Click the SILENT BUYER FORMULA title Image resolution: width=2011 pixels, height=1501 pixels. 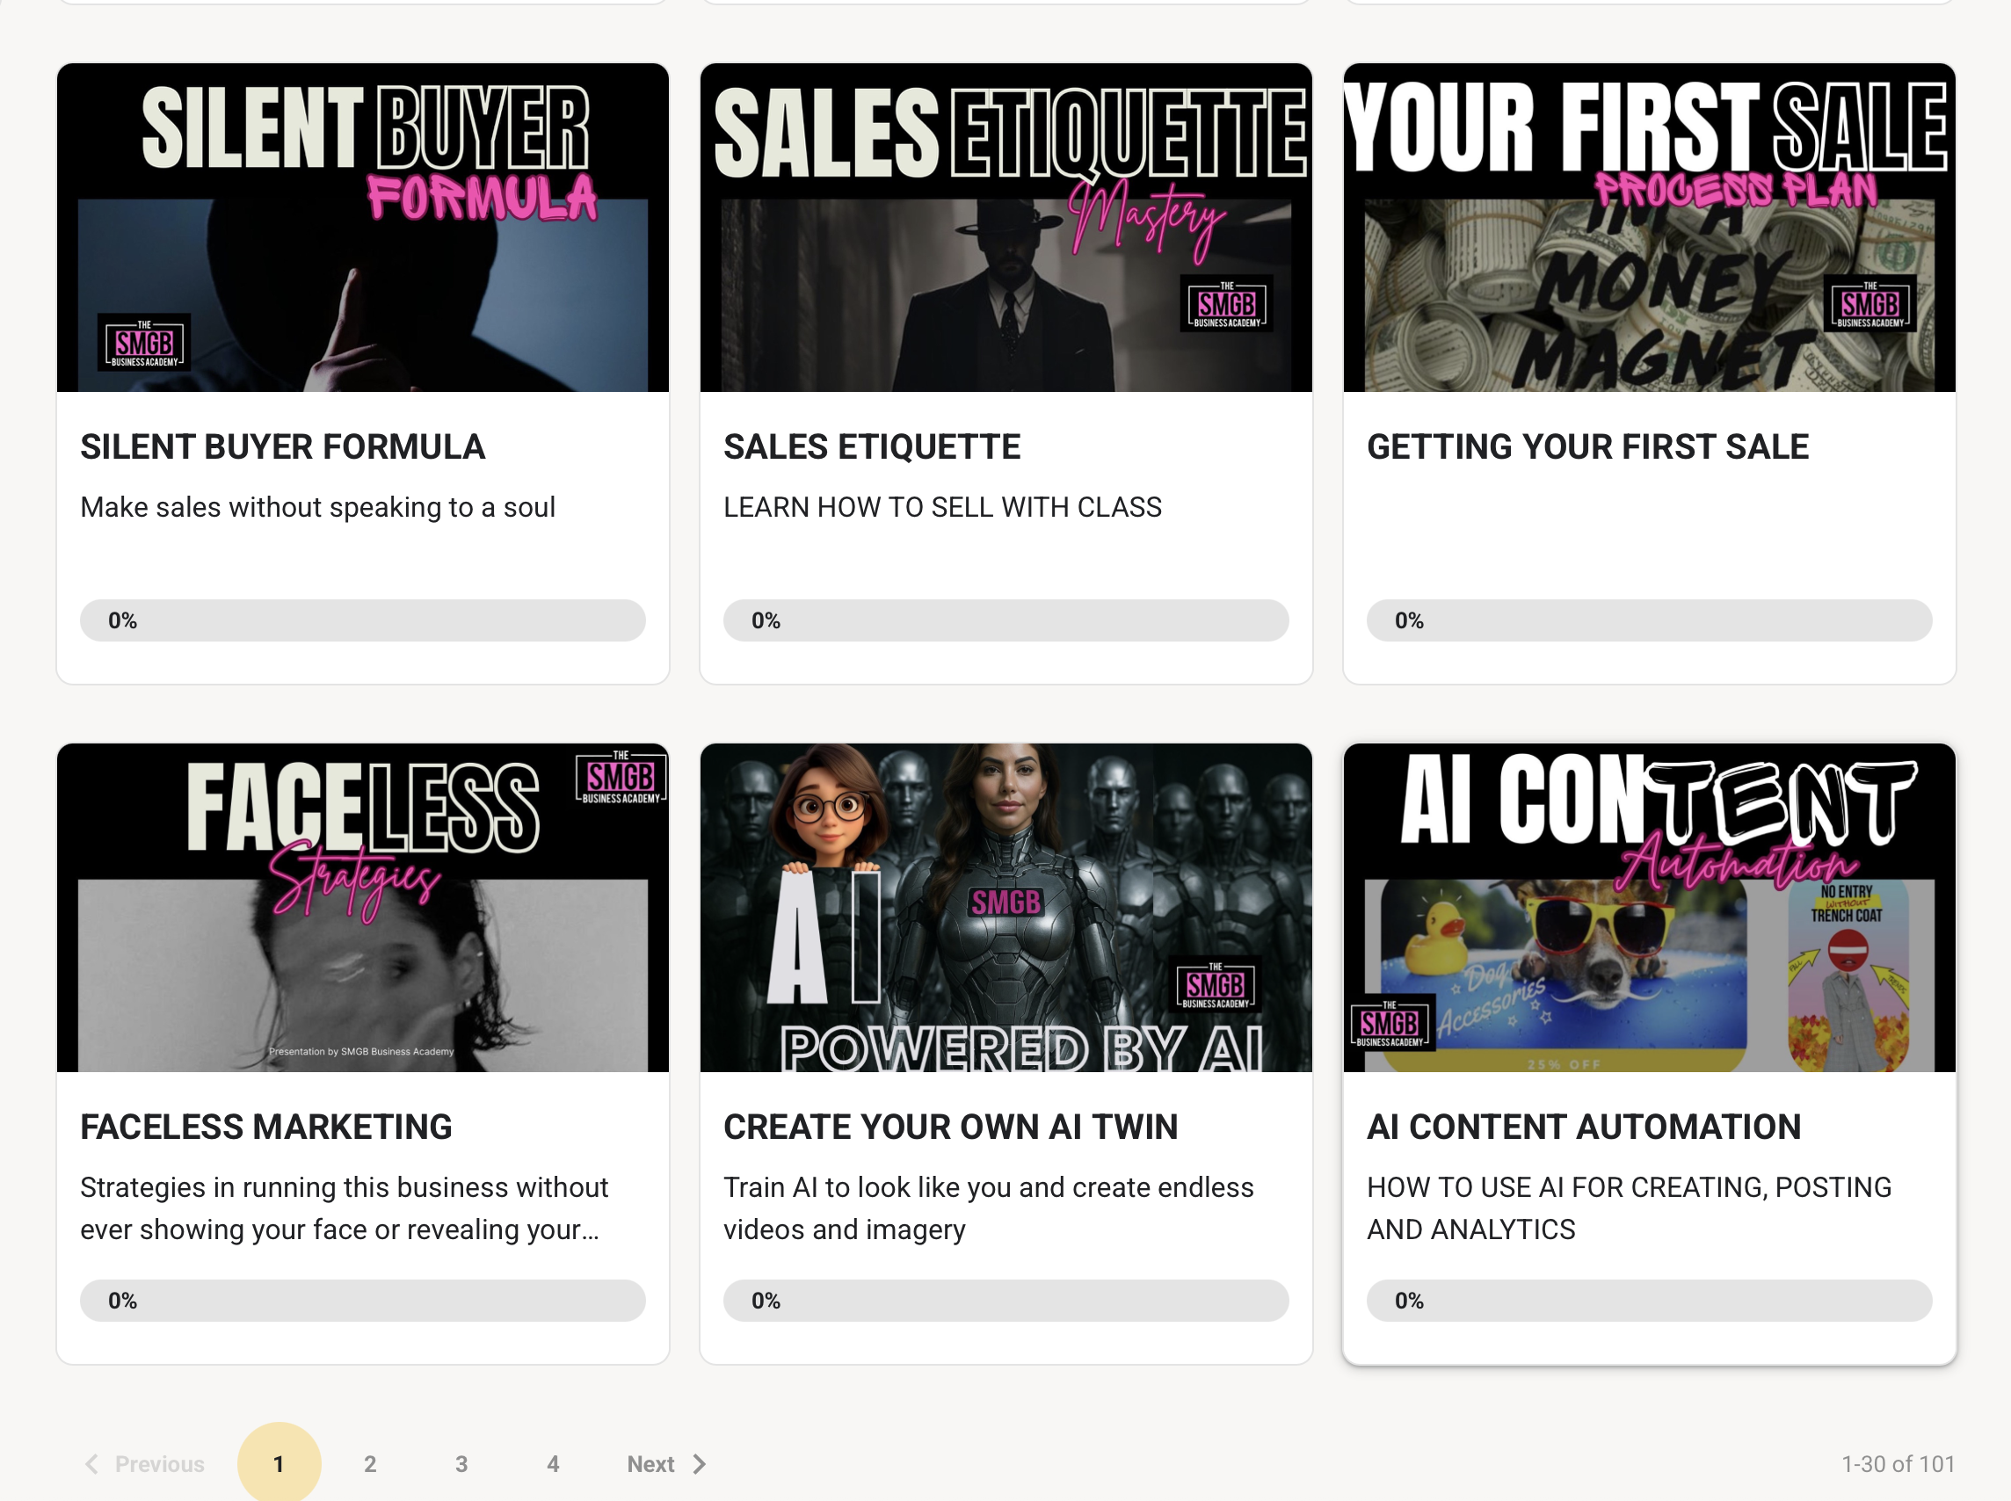283,446
